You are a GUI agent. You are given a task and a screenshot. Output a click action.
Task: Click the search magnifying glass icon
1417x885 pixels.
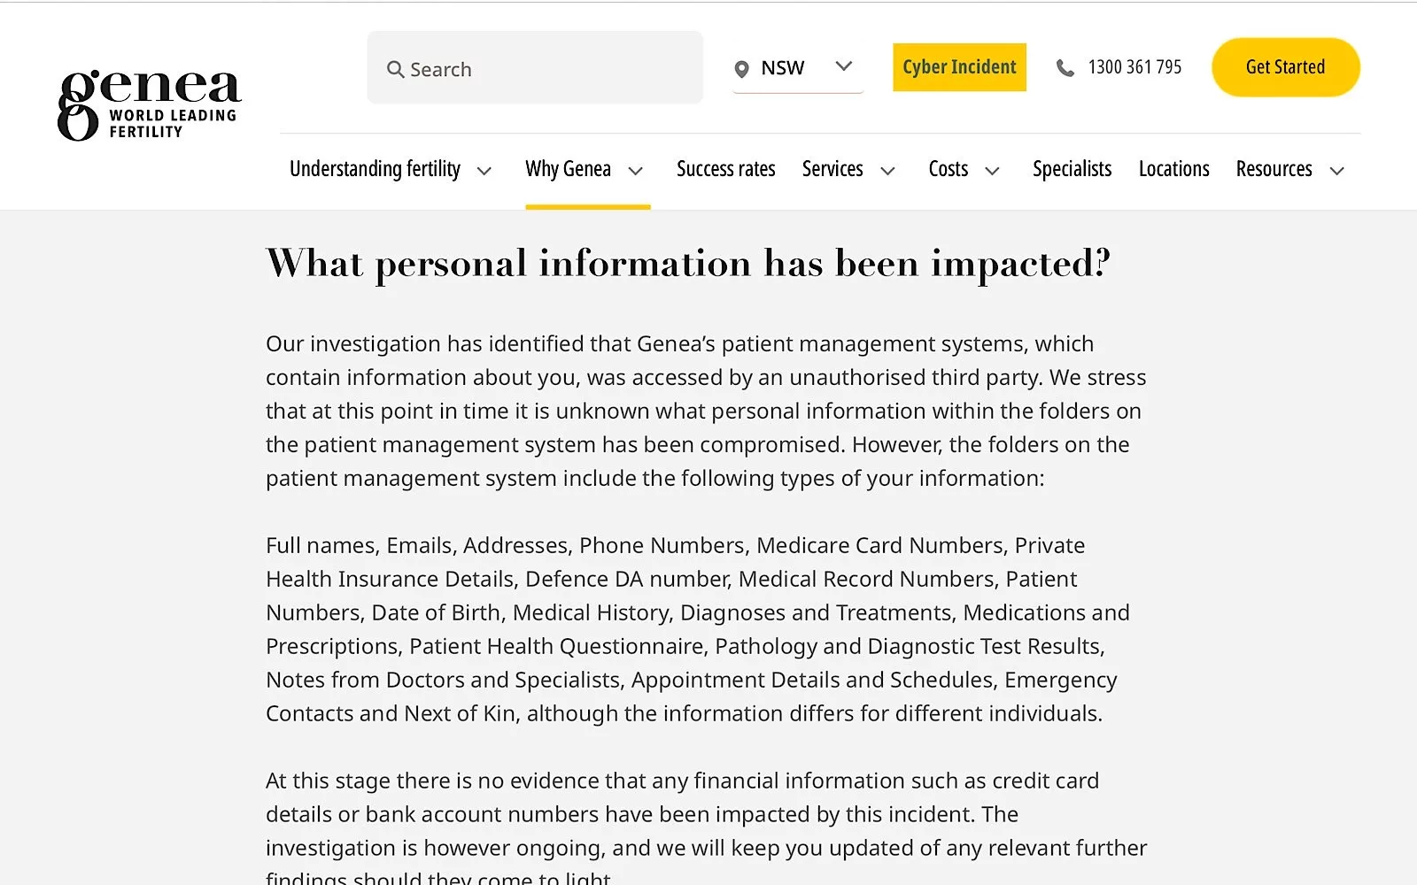click(x=396, y=68)
